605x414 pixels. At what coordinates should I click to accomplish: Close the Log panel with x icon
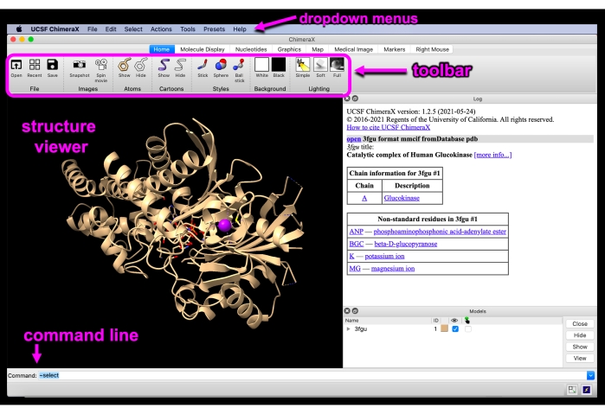pos(347,99)
